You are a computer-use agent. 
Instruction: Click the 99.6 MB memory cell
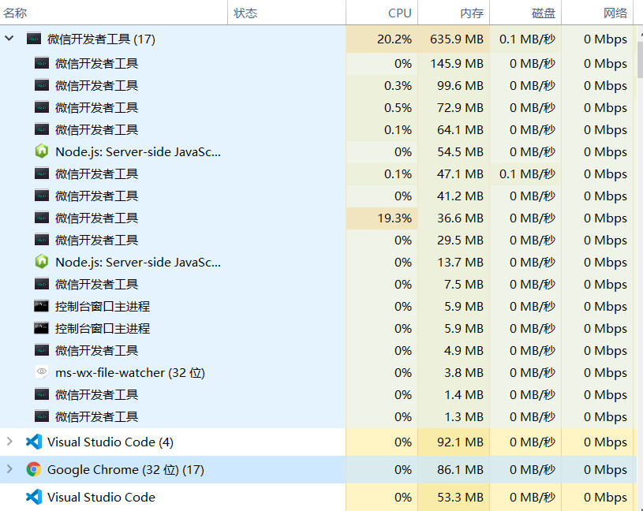coord(454,86)
